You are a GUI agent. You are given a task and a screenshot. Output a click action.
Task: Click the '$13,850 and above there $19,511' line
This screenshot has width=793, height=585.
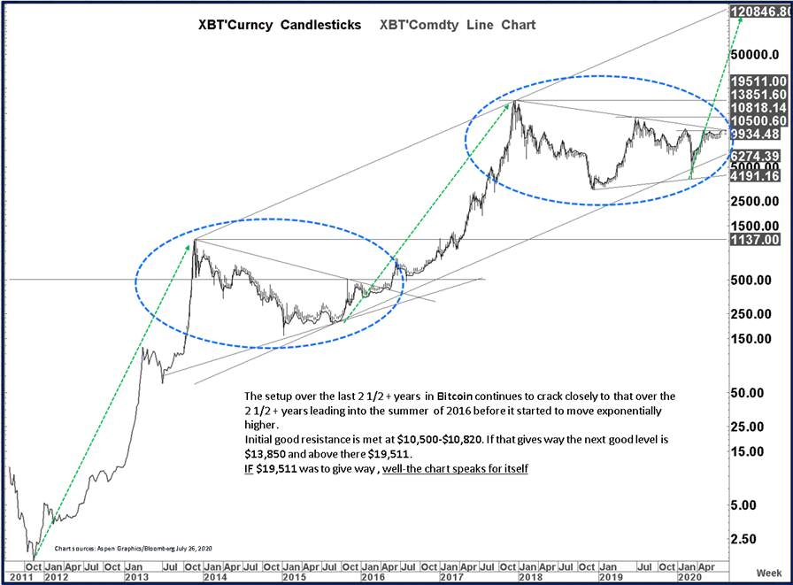point(328,454)
